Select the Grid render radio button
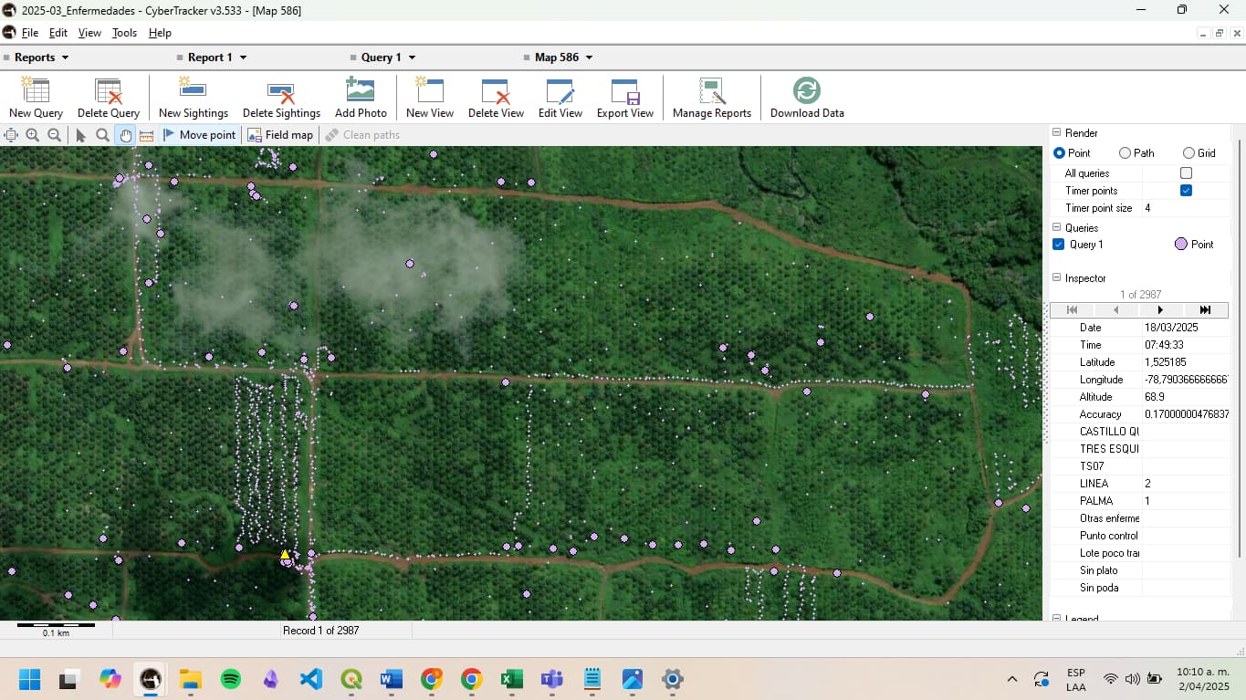 (1188, 153)
